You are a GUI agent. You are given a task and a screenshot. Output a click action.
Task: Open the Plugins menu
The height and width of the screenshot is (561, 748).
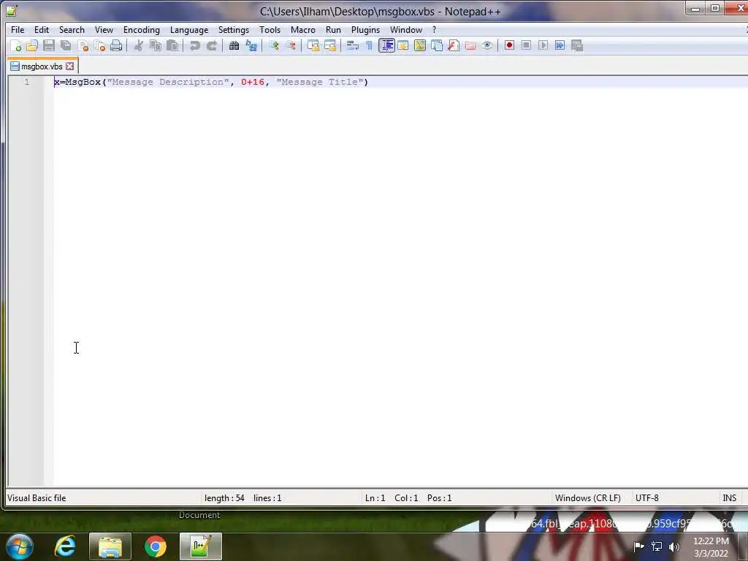click(365, 29)
